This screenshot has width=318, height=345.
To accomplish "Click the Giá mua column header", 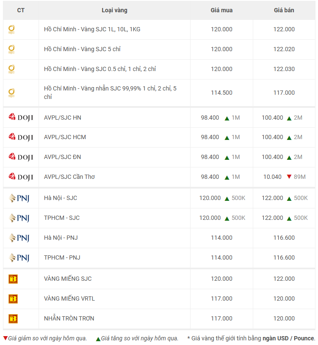I will tap(221, 10).
